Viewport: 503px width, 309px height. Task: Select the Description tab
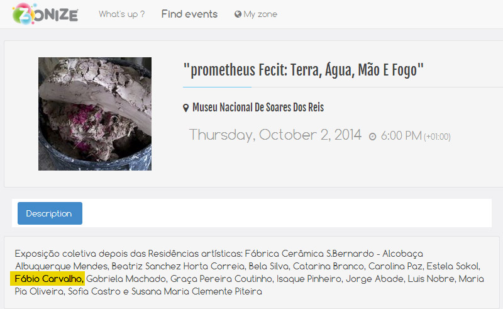pos(50,213)
